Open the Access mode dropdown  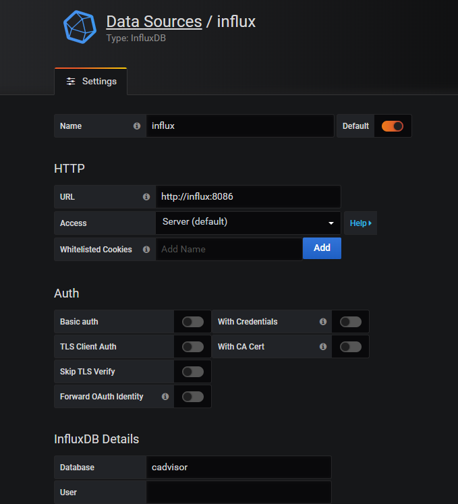[x=248, y=223]
